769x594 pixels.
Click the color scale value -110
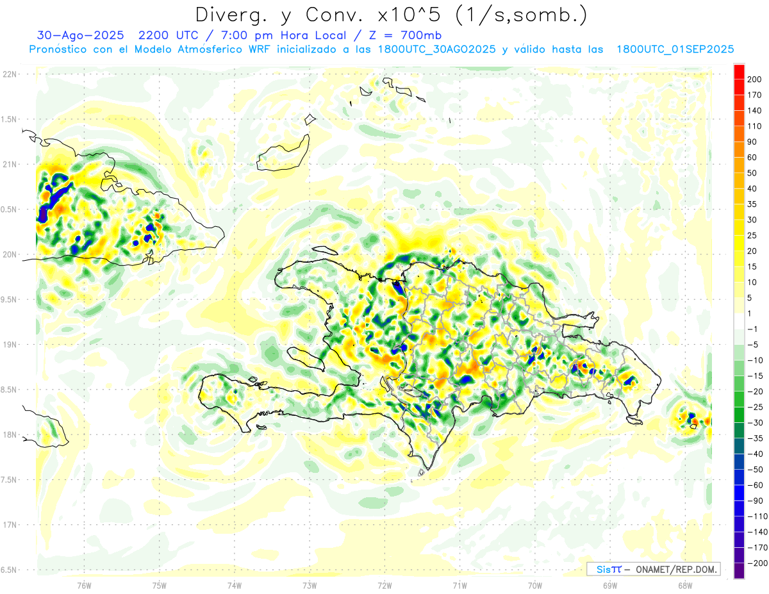758,516
